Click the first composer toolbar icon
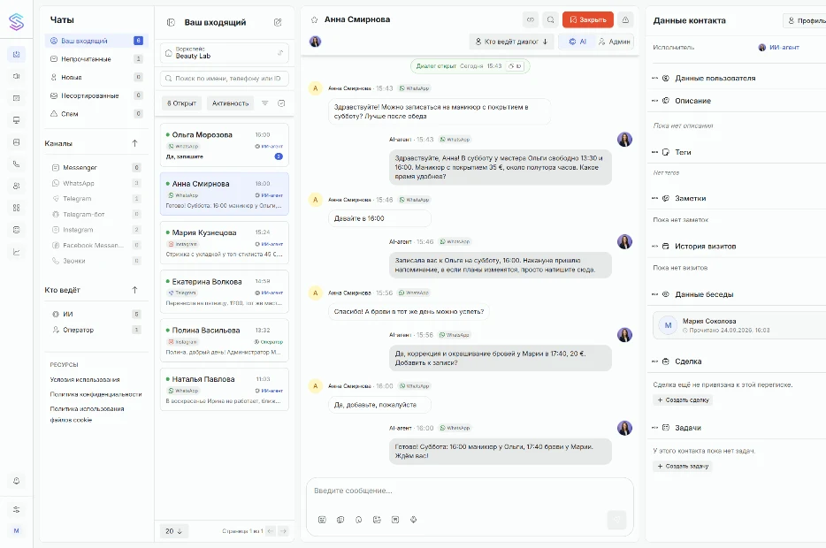This screenshot has width=826, height=548. tap(322, 520)
